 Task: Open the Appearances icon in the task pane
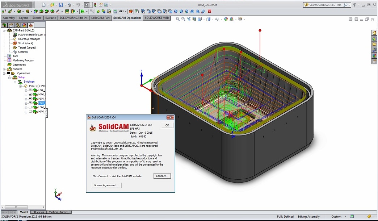374,56
